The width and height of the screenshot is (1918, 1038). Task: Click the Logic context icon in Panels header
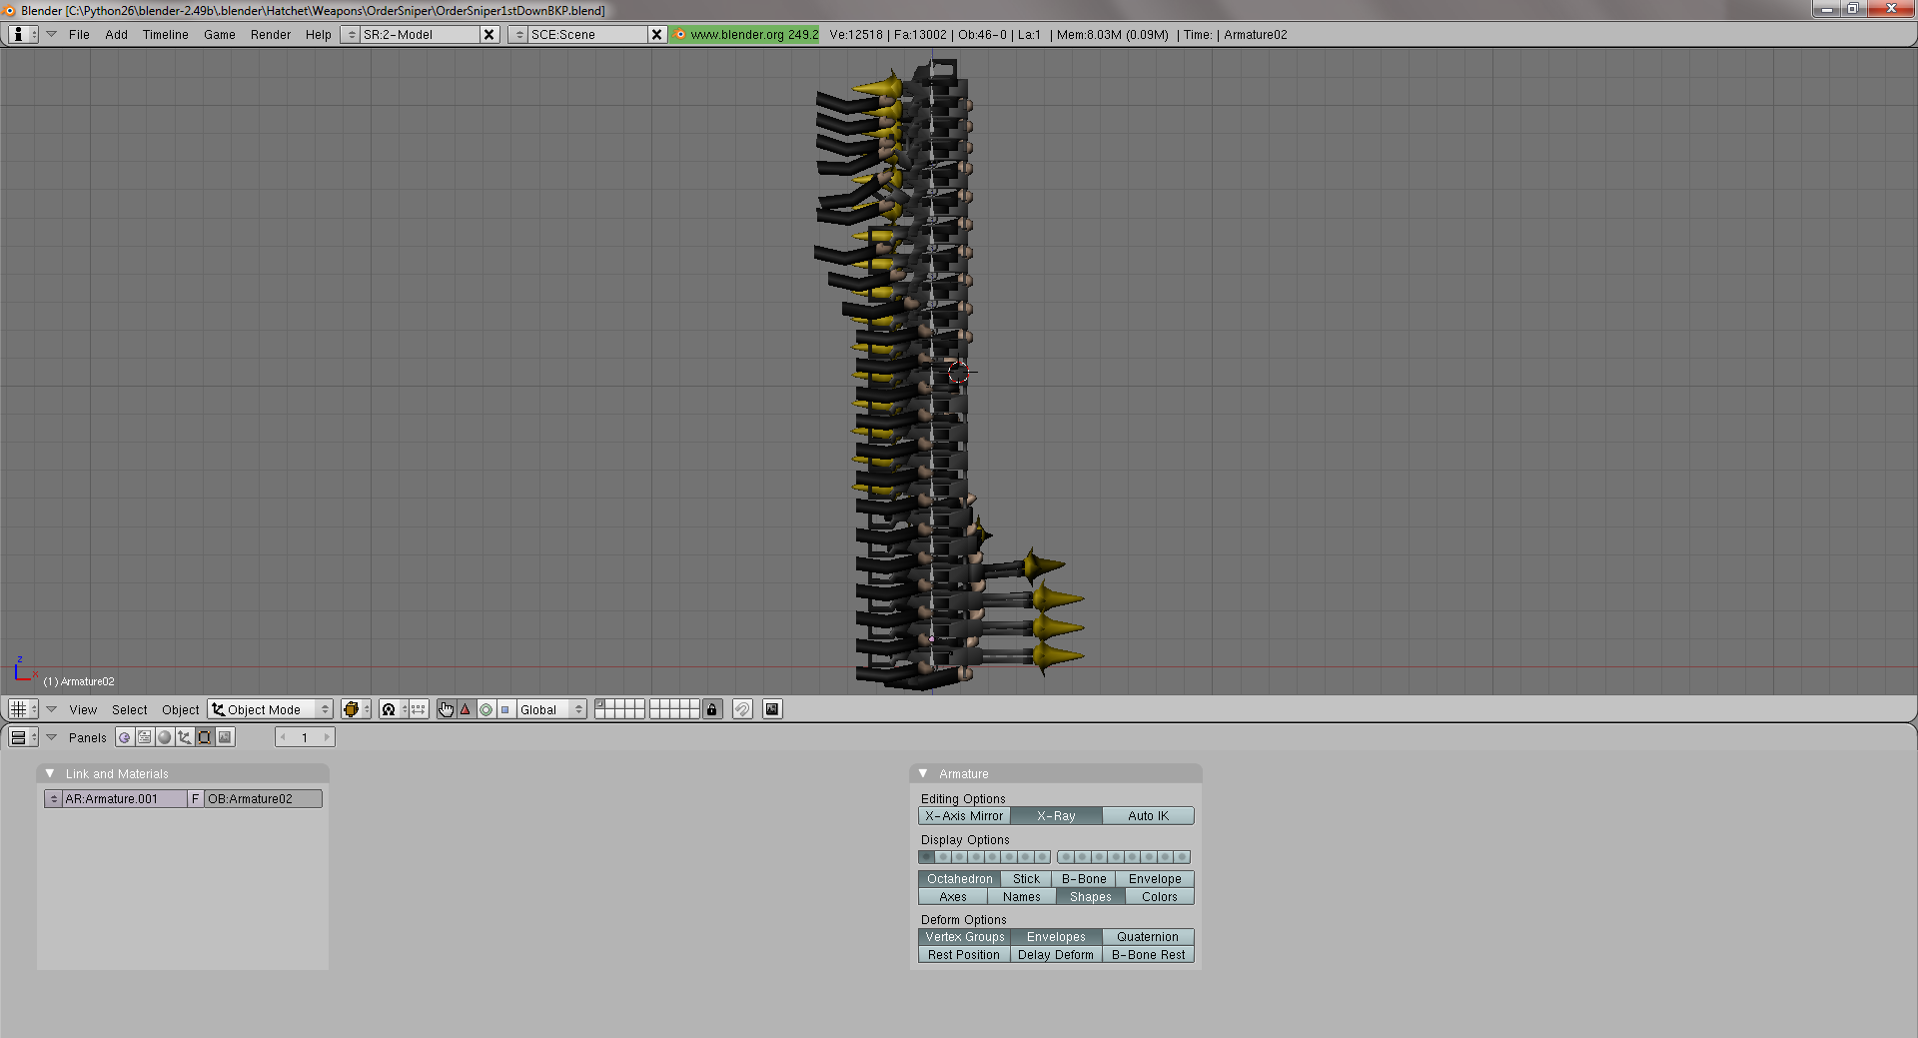click(124, 737)
